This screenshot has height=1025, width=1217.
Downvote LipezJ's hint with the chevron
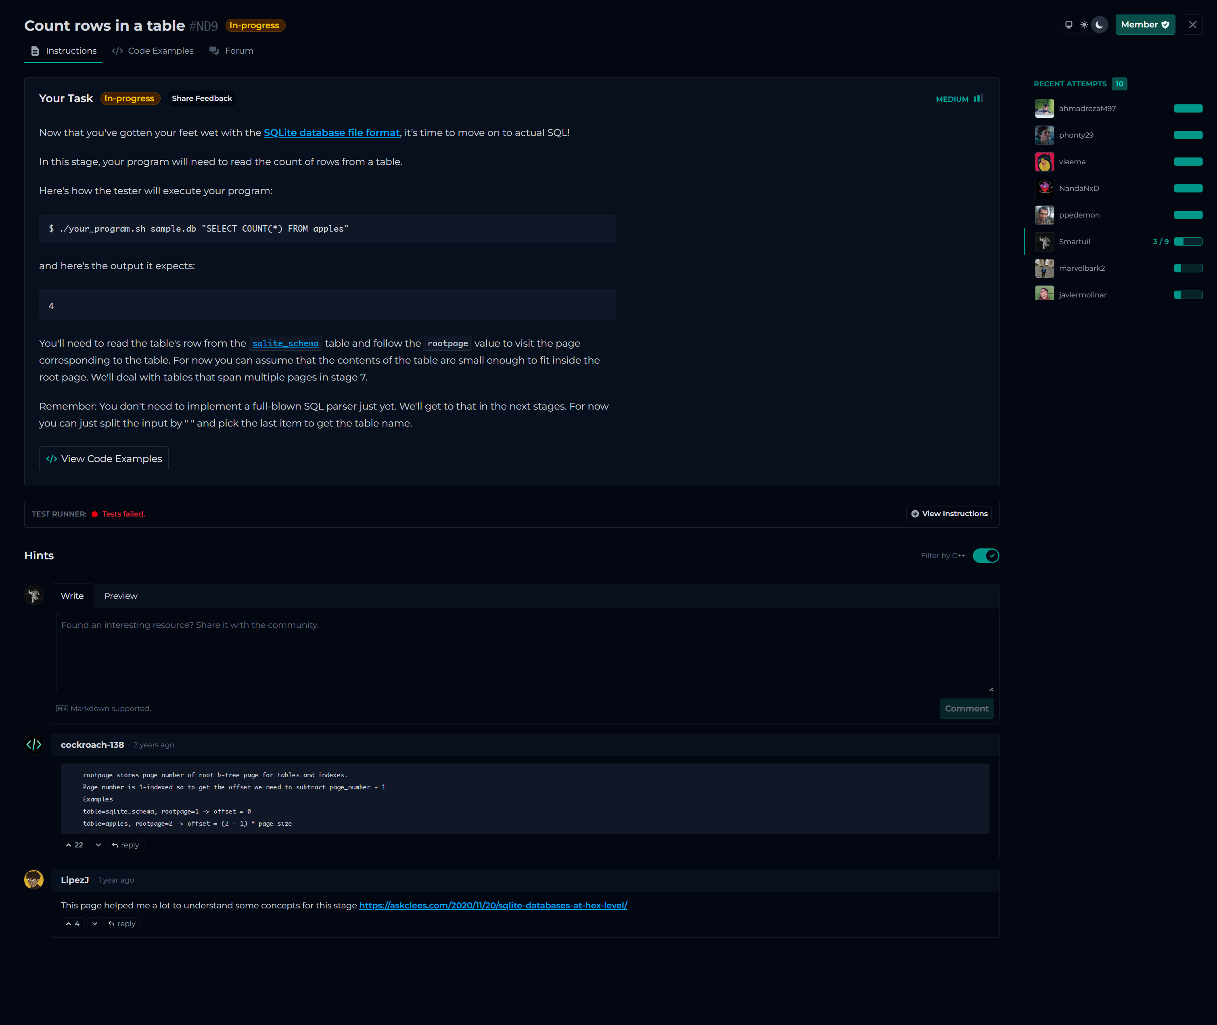pos(95,923)
